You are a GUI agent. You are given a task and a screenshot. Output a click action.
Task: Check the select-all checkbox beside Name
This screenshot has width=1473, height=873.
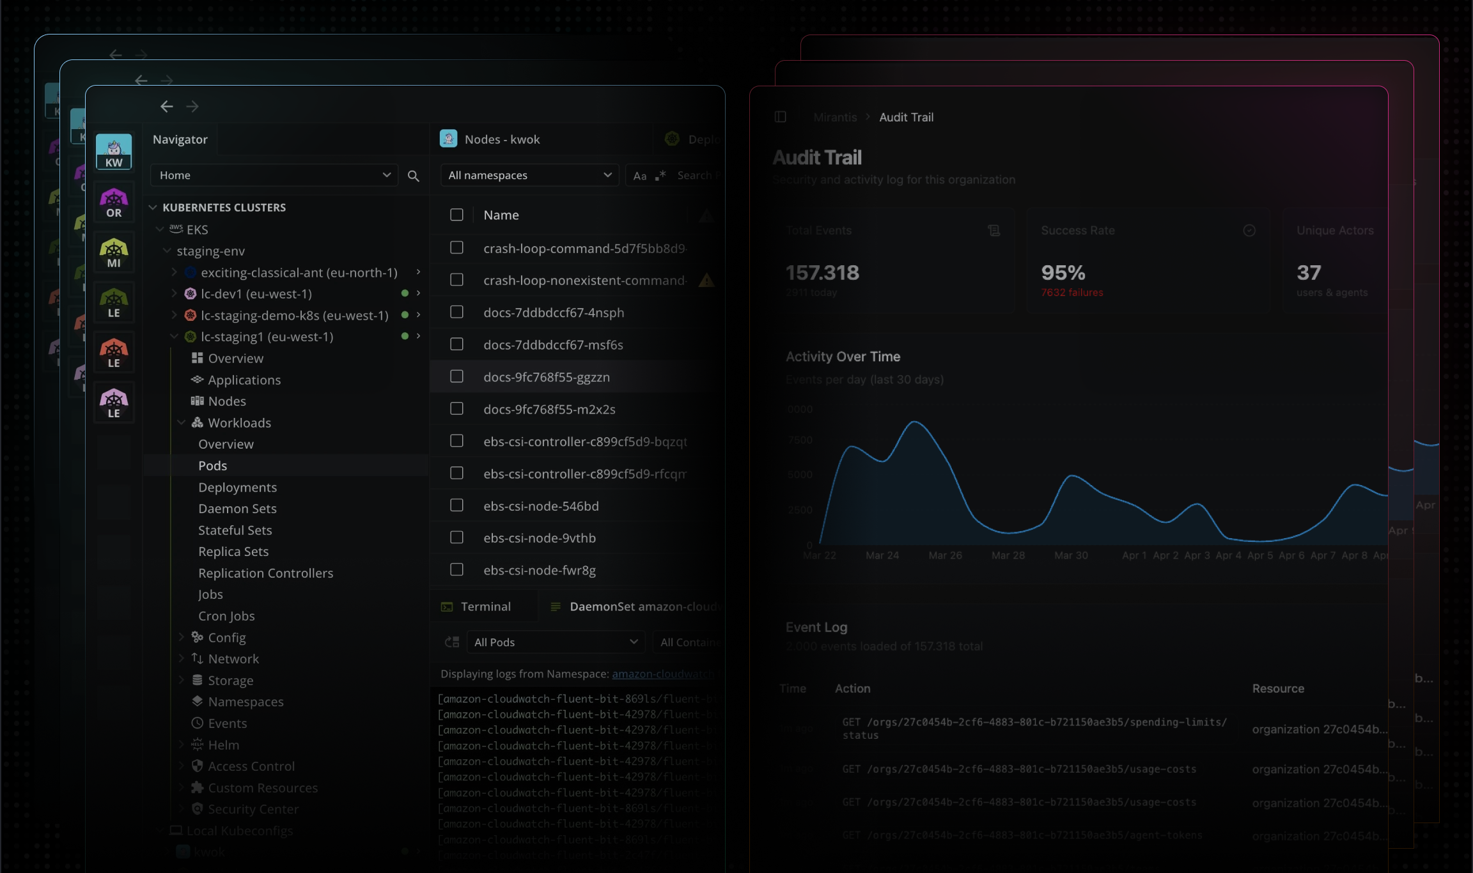(456, 215)
